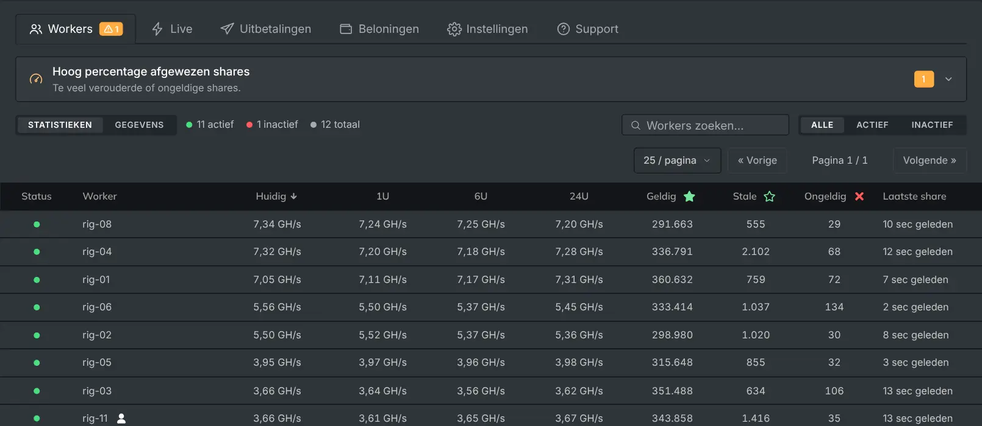Click the Live lightning bolt icon
The image size is (982, 426).
(157, 29)
